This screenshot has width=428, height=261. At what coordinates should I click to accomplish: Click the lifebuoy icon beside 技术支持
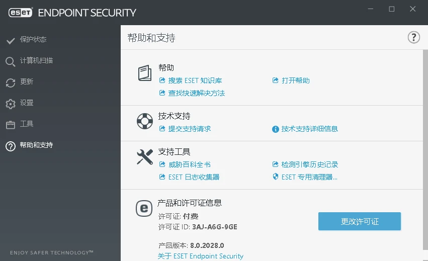coord(145,121)
